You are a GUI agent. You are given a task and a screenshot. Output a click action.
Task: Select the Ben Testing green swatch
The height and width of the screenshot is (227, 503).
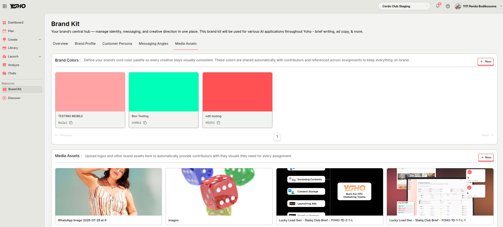[x=164, y=92]
